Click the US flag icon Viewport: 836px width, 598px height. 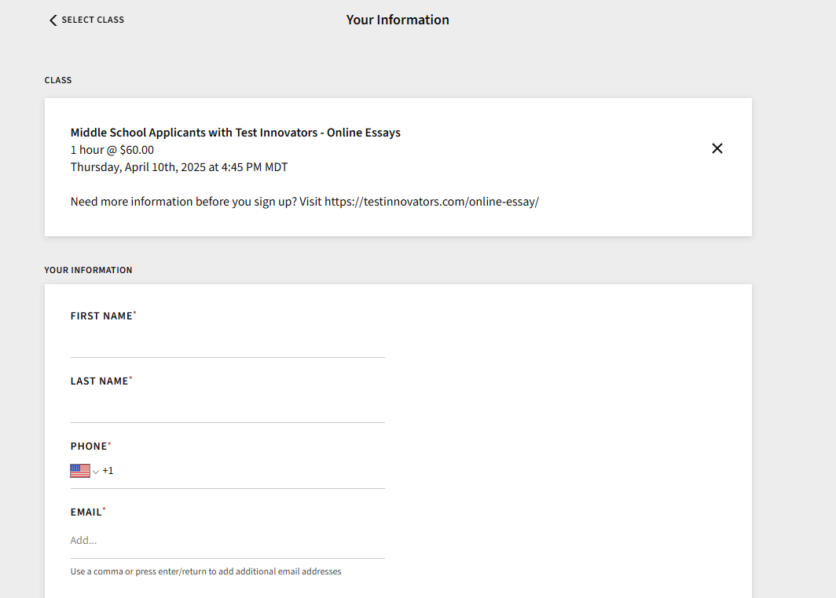(x=80, y=471)
